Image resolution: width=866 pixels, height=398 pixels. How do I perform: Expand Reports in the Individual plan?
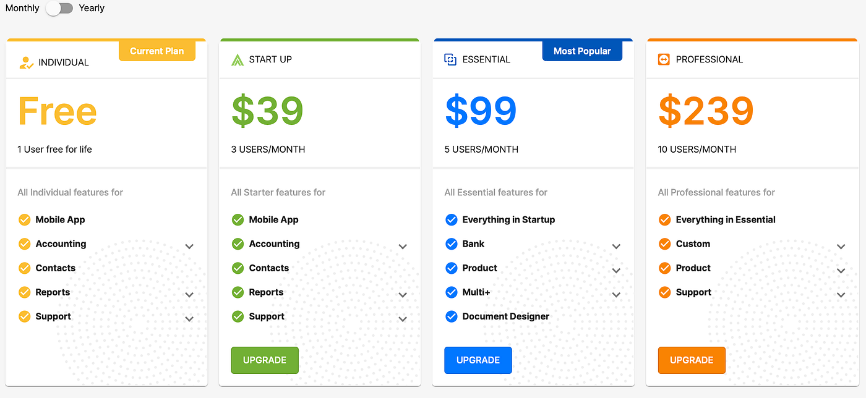point(189,295)
